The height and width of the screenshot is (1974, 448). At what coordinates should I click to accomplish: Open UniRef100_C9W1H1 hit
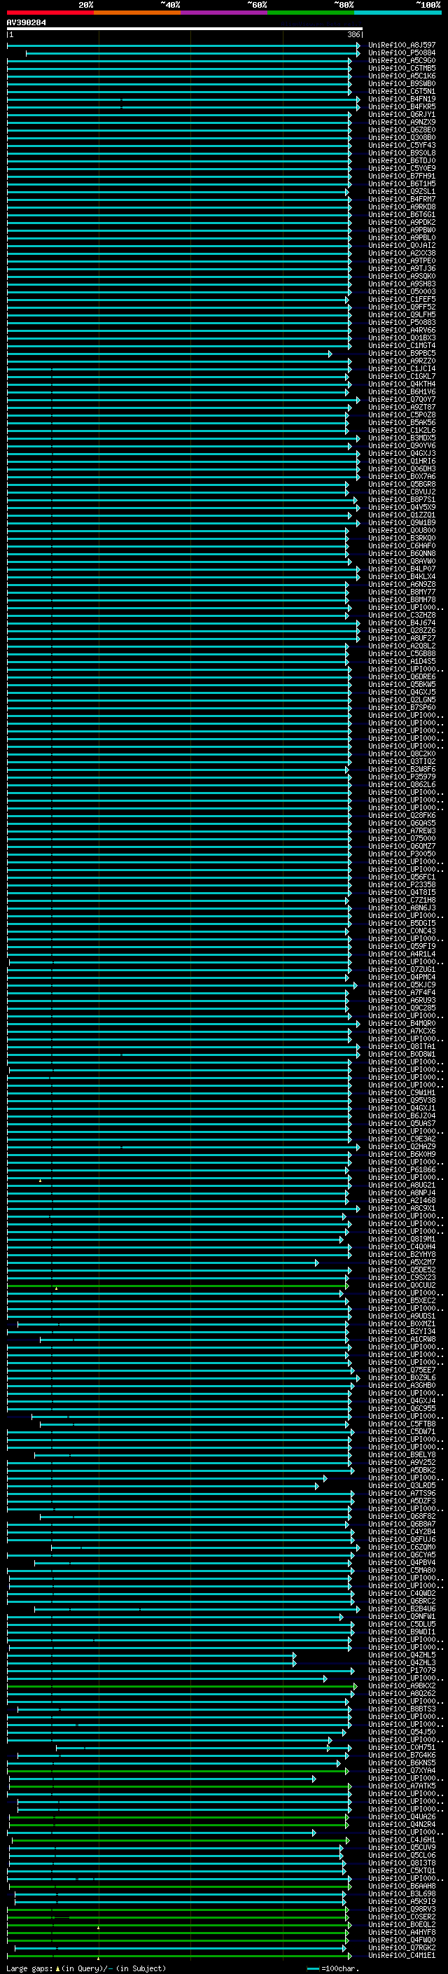[402, 1093]
